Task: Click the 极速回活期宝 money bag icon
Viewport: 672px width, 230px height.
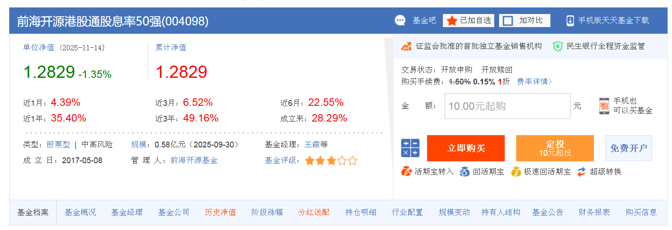Action: (516, 171)
